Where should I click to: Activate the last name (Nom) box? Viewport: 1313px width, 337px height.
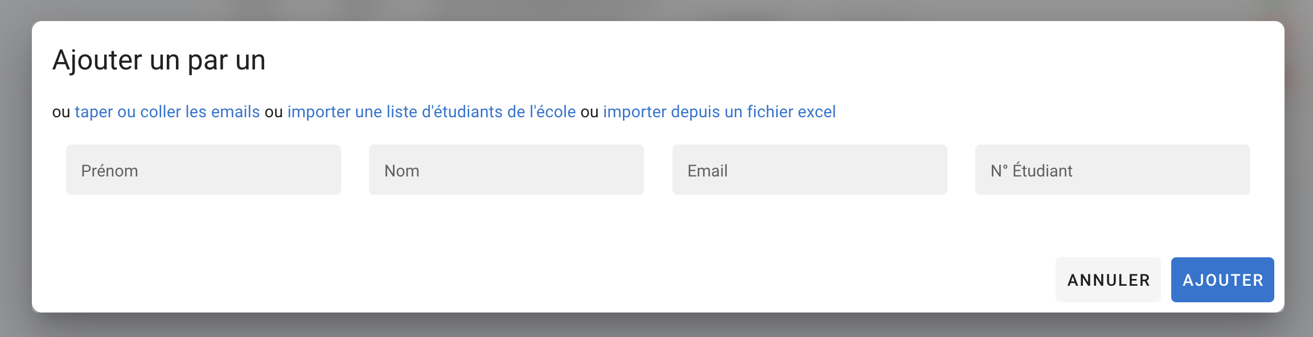[x=506, y=170]
